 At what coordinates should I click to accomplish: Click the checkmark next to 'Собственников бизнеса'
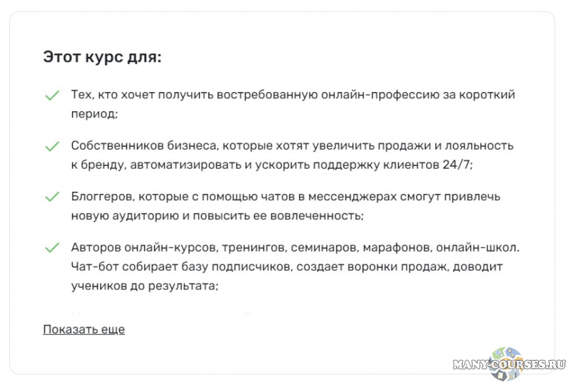[x=51, y=146]
